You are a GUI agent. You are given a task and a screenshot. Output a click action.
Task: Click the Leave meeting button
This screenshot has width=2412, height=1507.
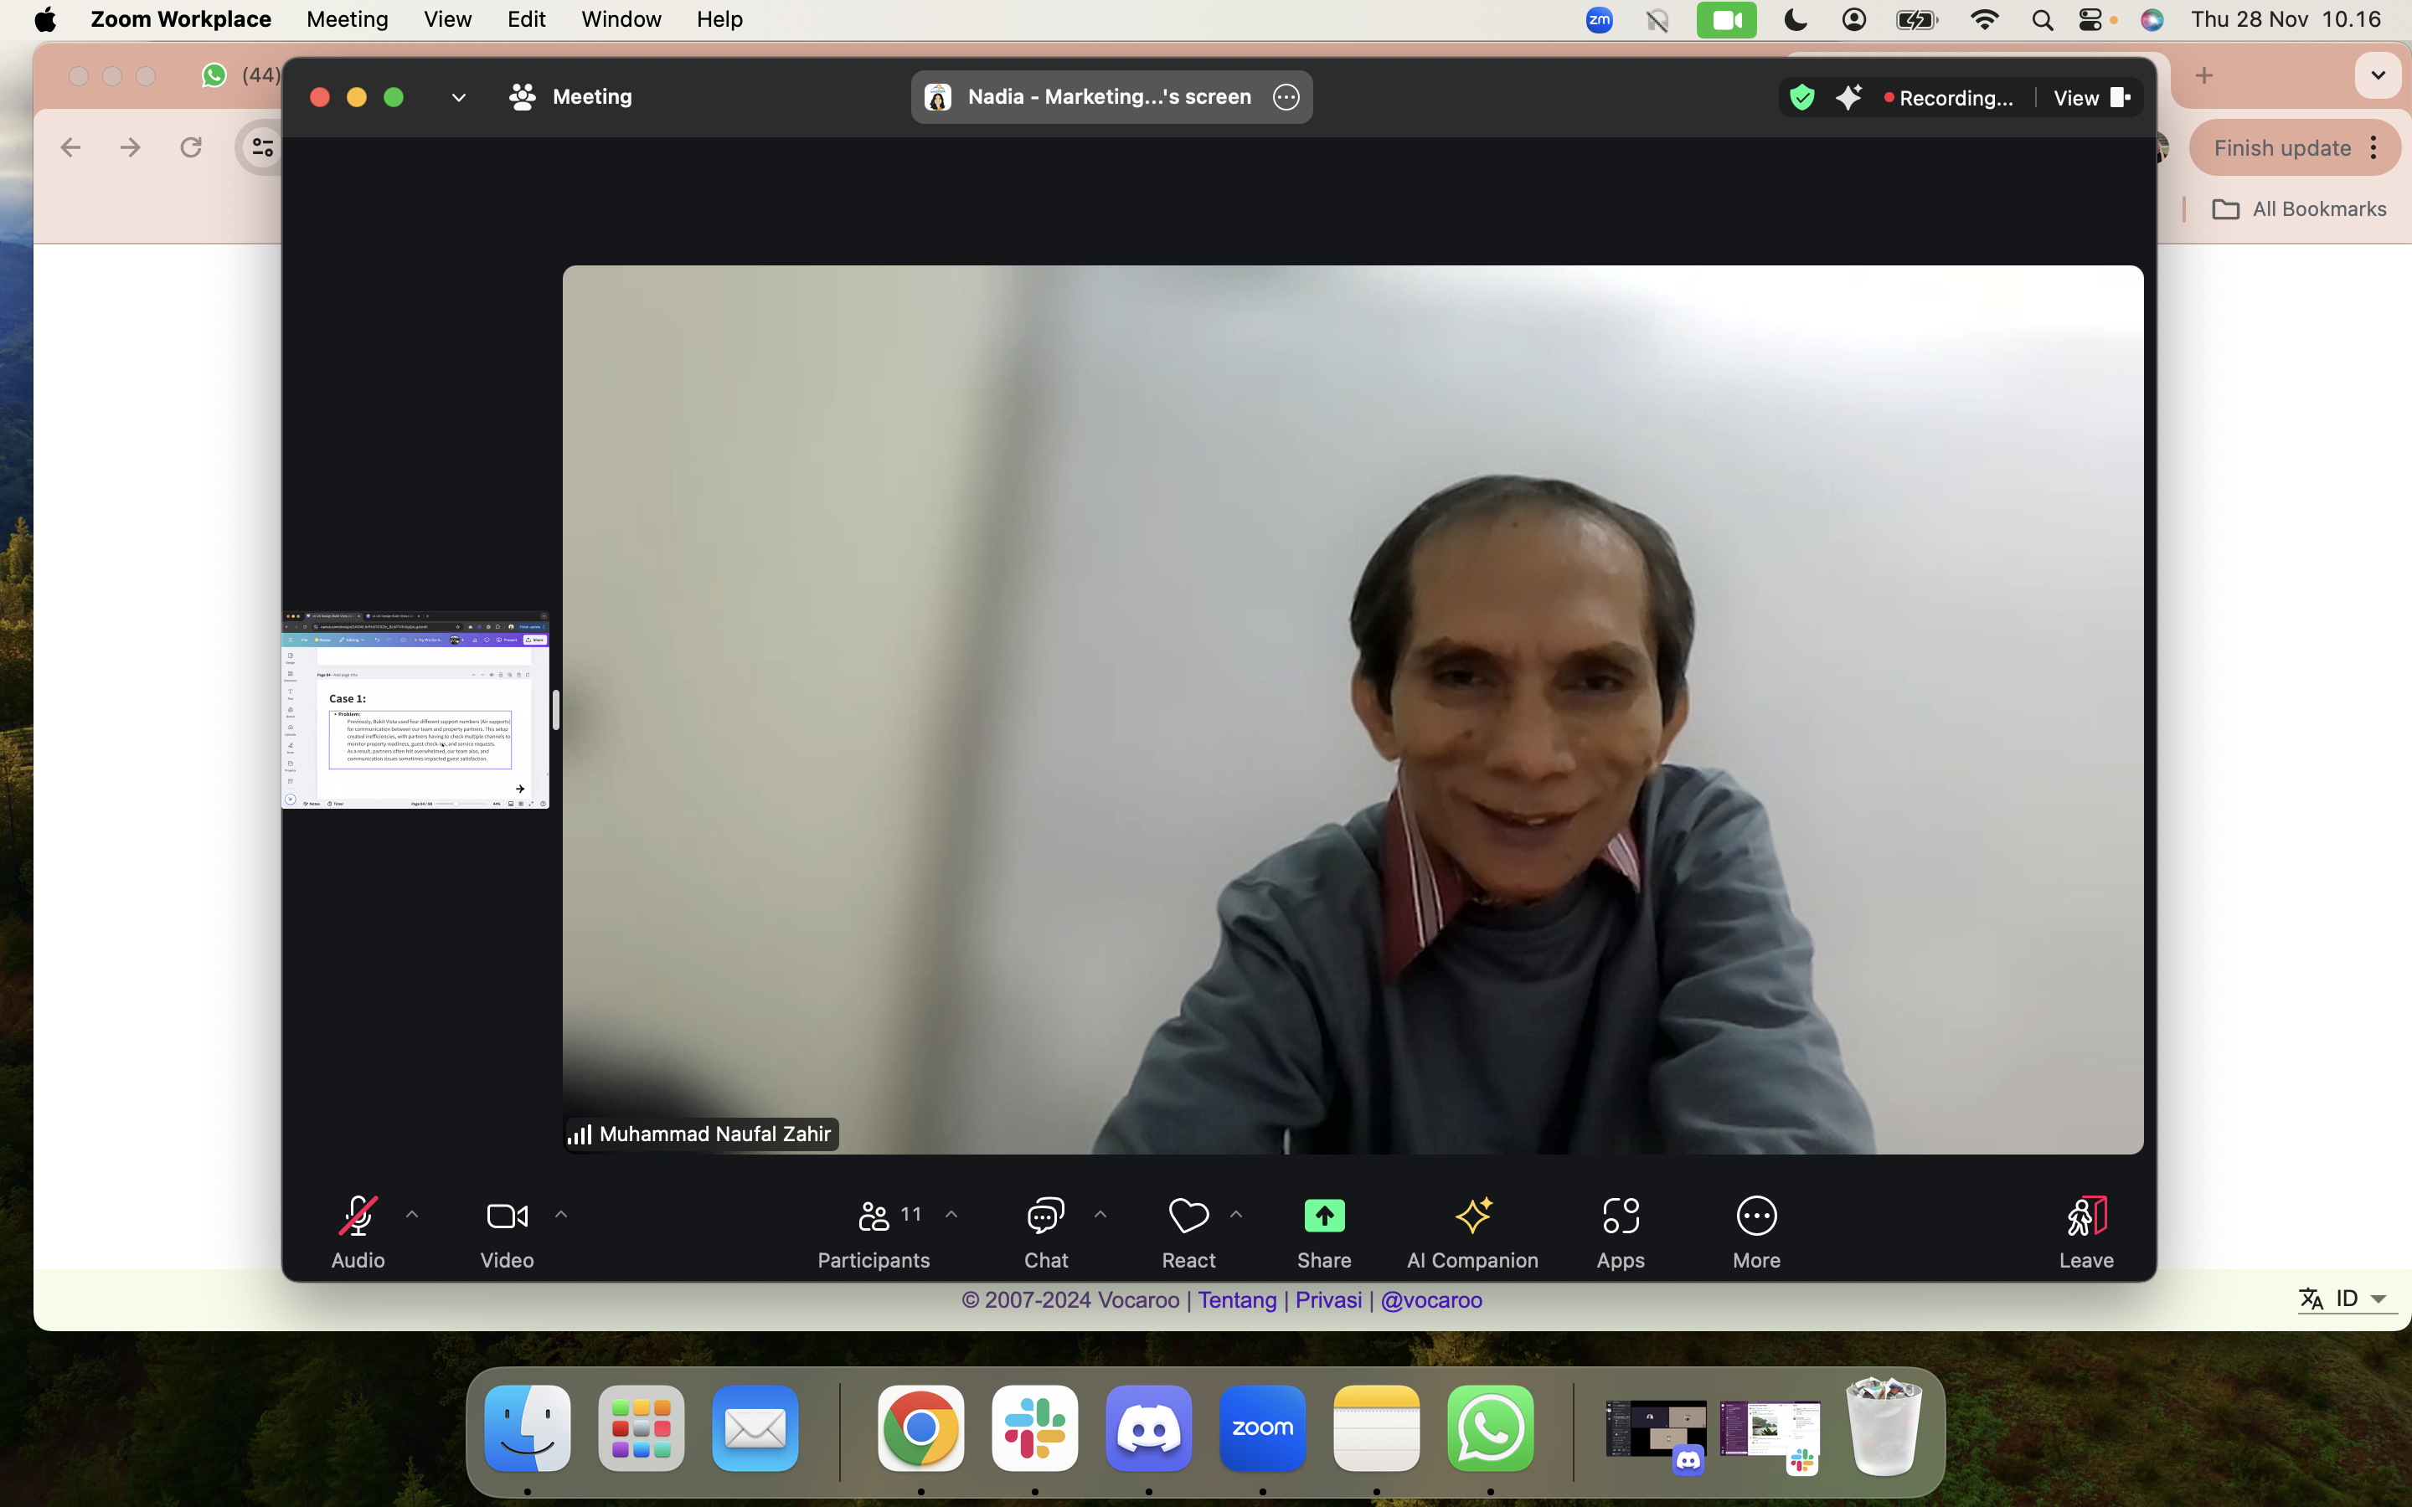coord(2086,1233)
